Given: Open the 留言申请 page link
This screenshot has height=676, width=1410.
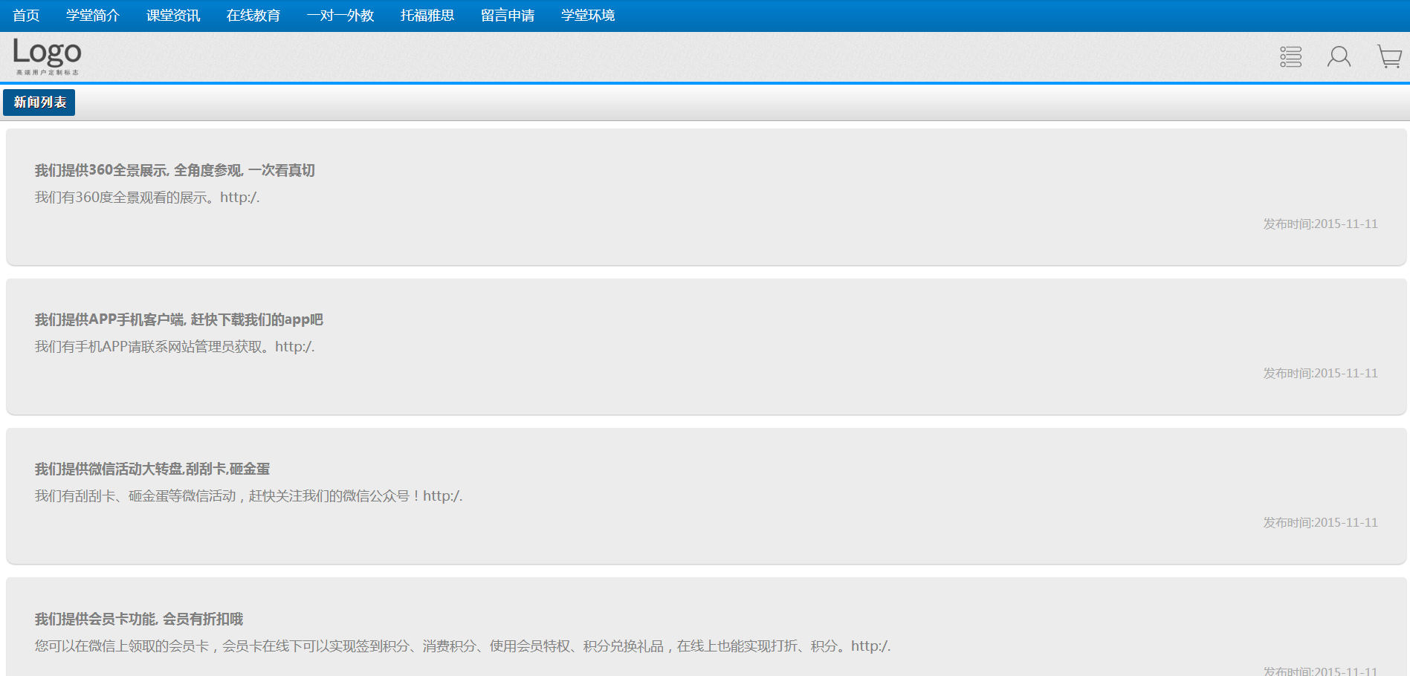Looking at the screenshot, I should 508,16.
